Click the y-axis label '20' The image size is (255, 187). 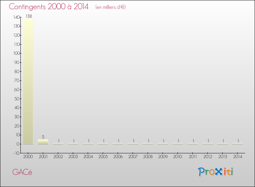pos(17,126)
